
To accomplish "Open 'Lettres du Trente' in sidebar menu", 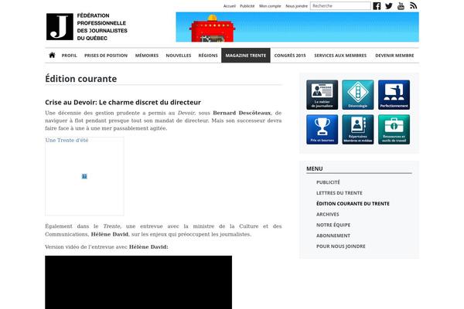I will (x=339, y=193).
